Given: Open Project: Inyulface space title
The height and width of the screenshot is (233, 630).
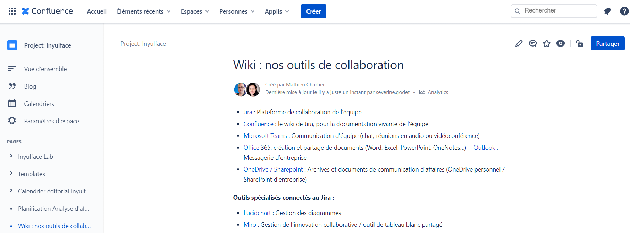Looking at the screenshot, I should [48, 45].
